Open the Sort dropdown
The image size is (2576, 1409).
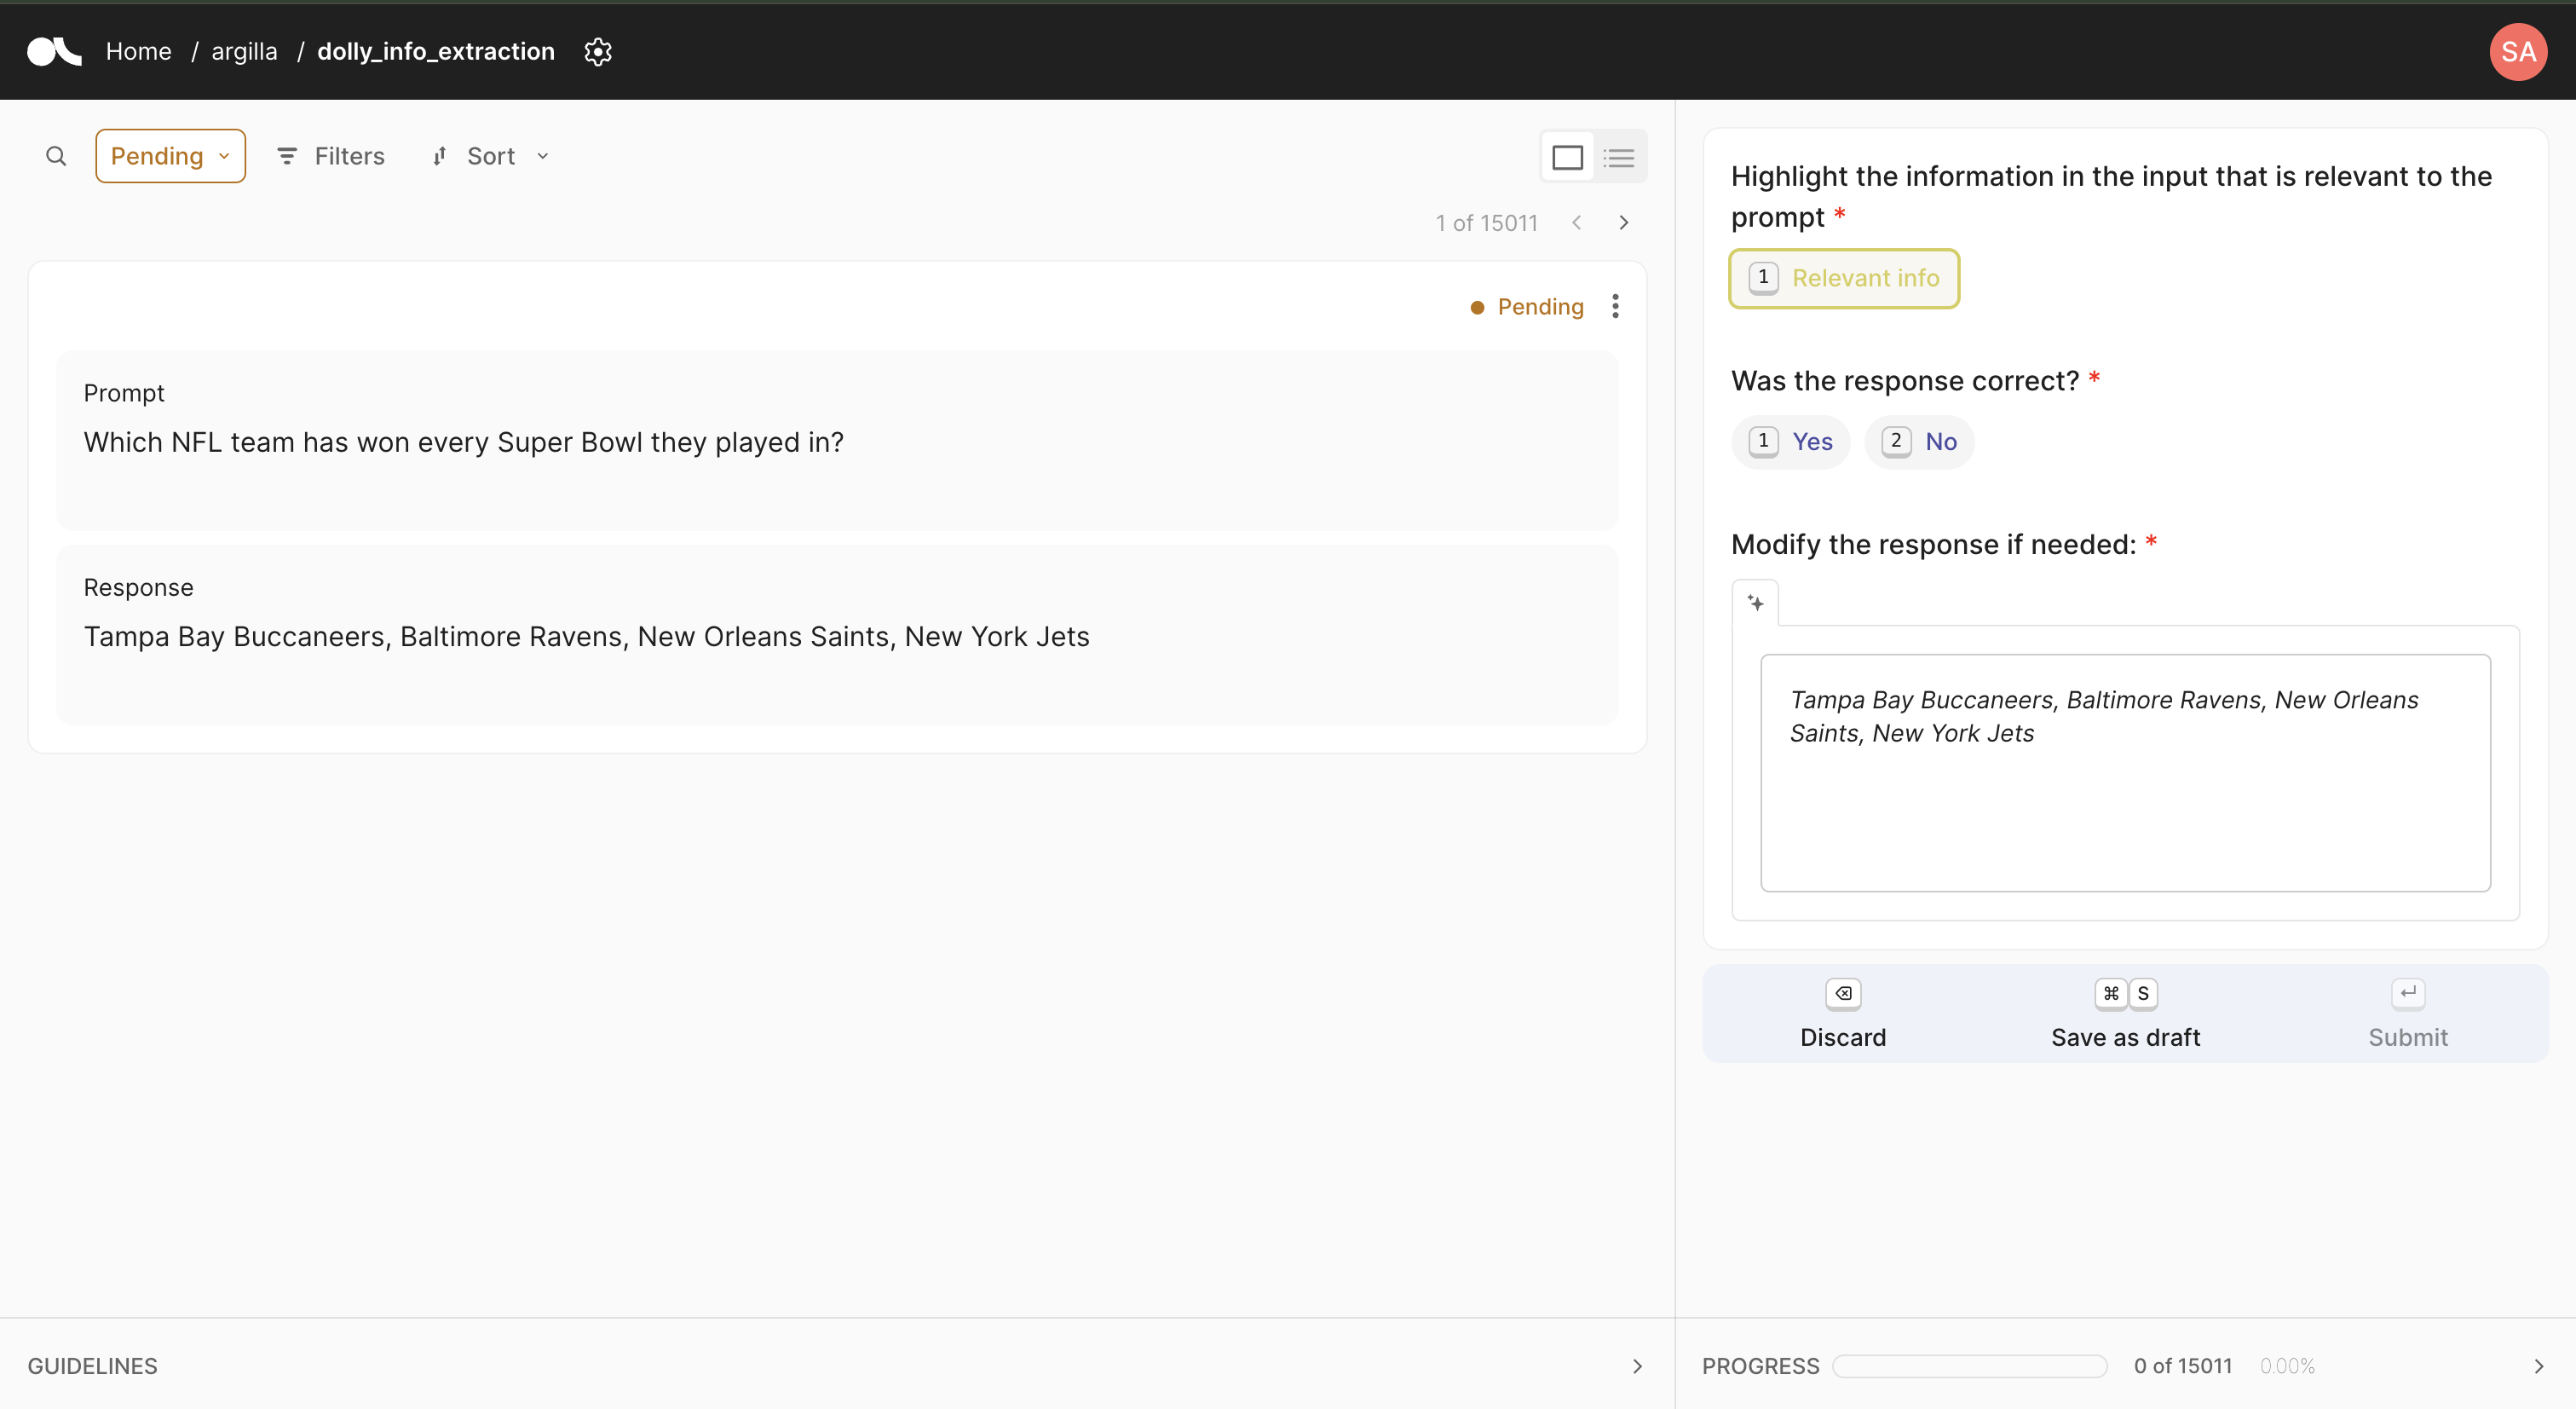click(491, 156)
